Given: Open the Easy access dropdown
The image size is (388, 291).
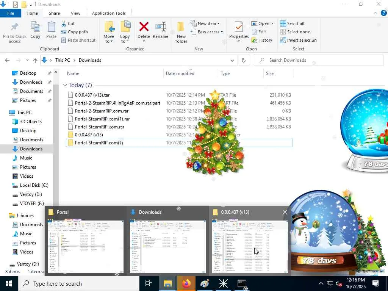Looking at the screenshot, I should click(x=207, y=32).
